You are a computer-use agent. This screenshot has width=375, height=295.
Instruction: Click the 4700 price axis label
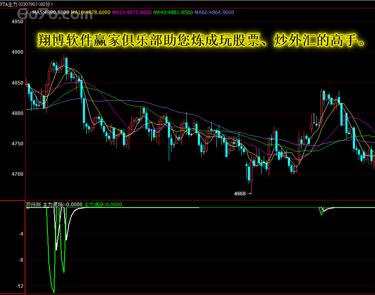coord(17,174)
